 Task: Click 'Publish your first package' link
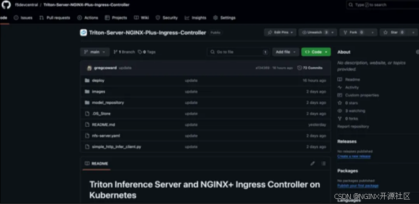point(358,185)
